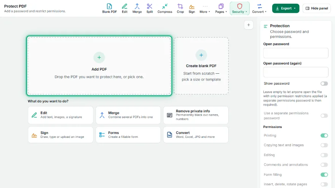Click the small plus button above panel

coord(249,25)
